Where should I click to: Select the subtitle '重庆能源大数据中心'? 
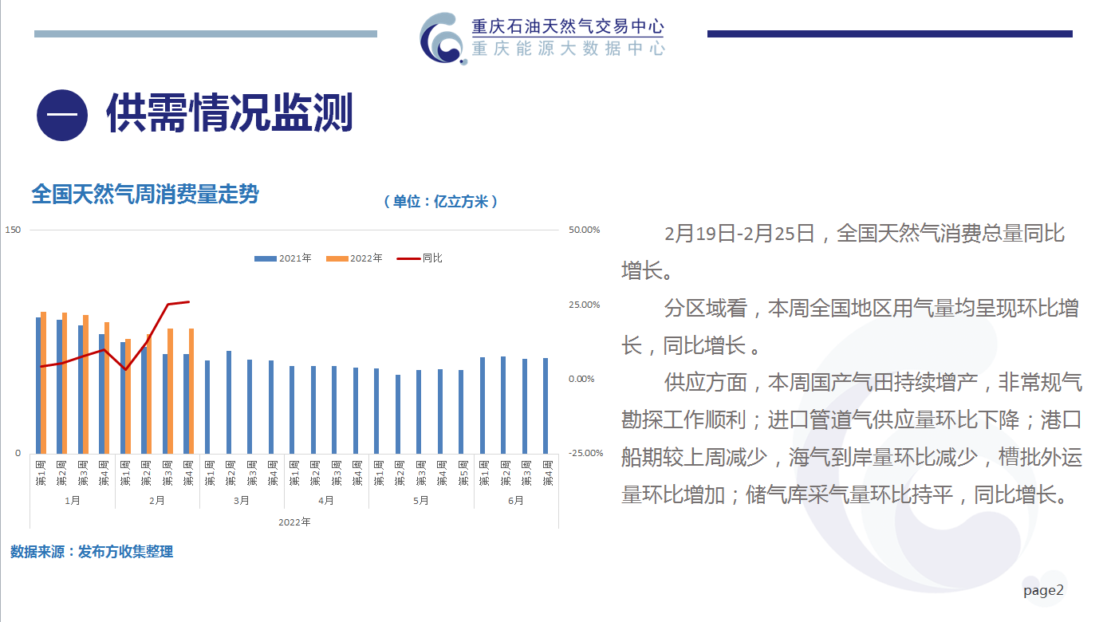[x=567, y=49]
